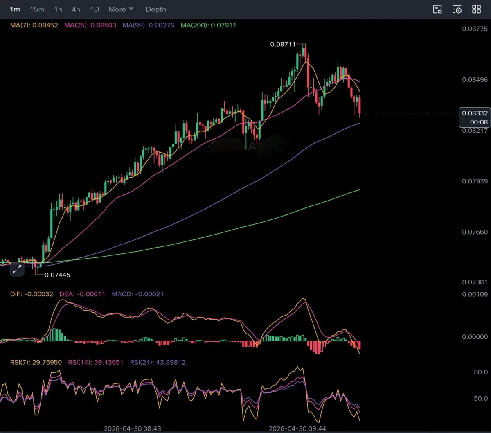Switch to the 1D timeframe
Screen dimensions: 491x433
[95, 9]
